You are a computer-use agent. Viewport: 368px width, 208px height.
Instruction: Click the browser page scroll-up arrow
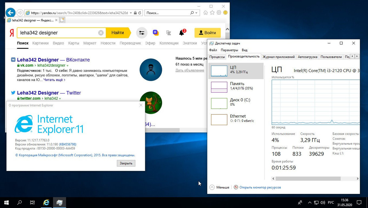pos(227,29)
